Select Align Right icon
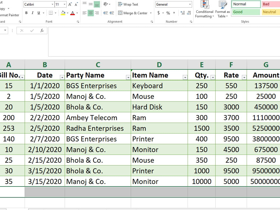The width and height of the screenshot is (280, 210). (x=97, y=13)
